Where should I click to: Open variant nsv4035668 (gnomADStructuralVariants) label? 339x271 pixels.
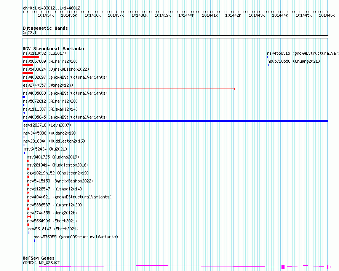click(65, 93)
